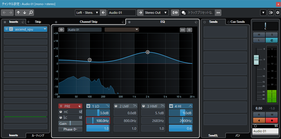
Task: Open the settings gear in top toolbar
Action: coord(278,13)
